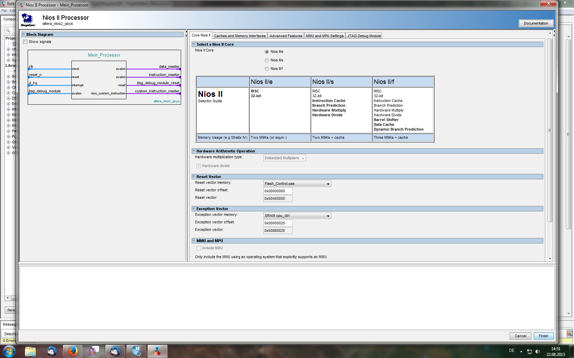Switch to Firefox in the taskbar
Image resolution: width=574 pixels, height=358 pixels.
pyautogui.click(x=73, y=351)
